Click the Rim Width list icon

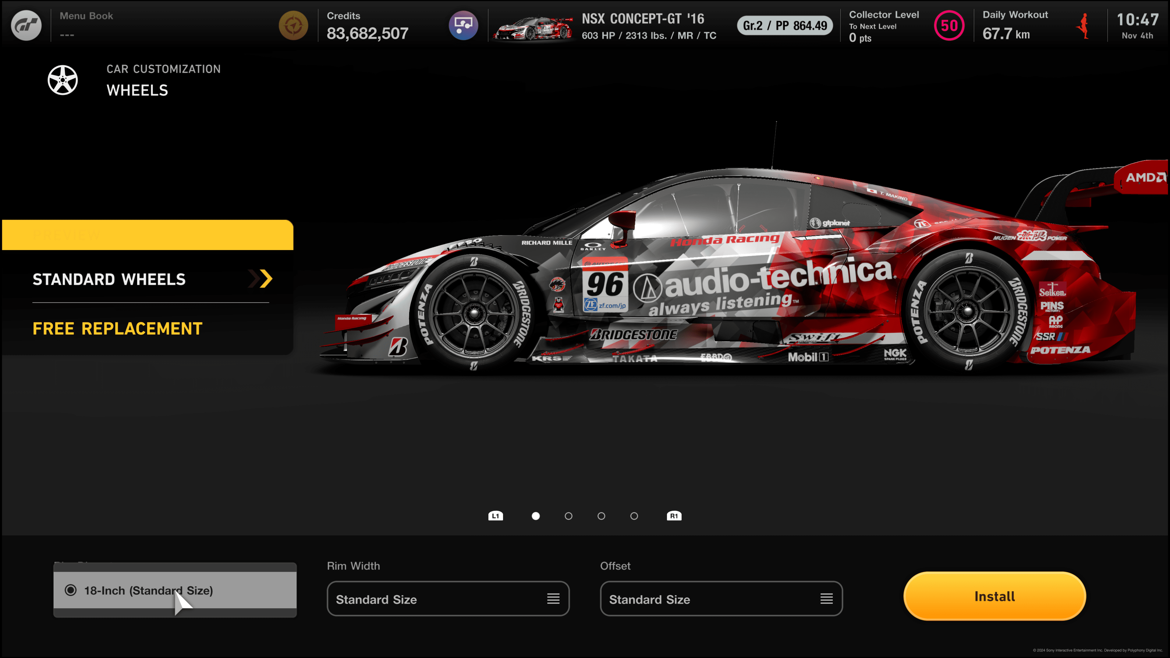coord(553,599)
